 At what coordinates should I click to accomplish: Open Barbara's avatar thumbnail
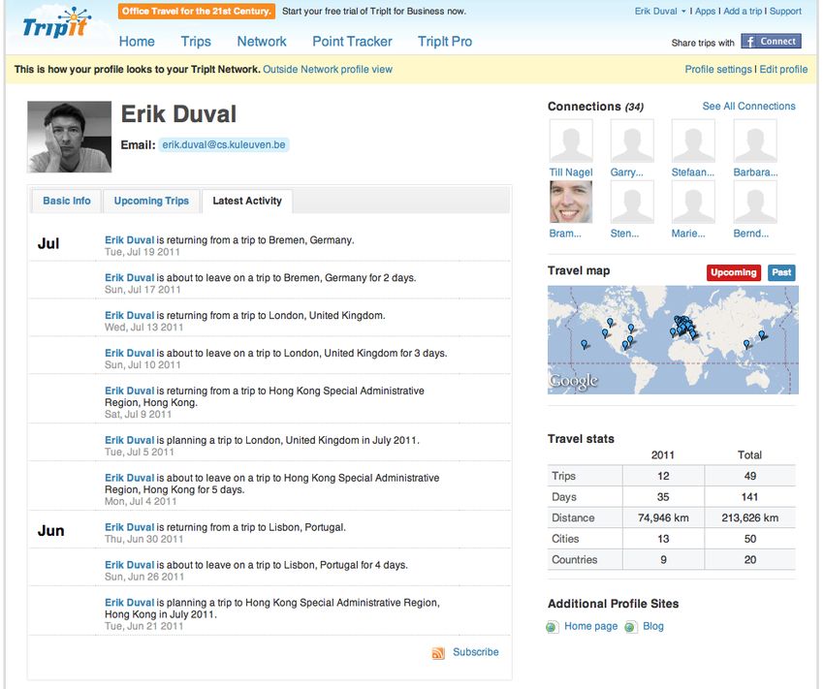tap(754, 141)
